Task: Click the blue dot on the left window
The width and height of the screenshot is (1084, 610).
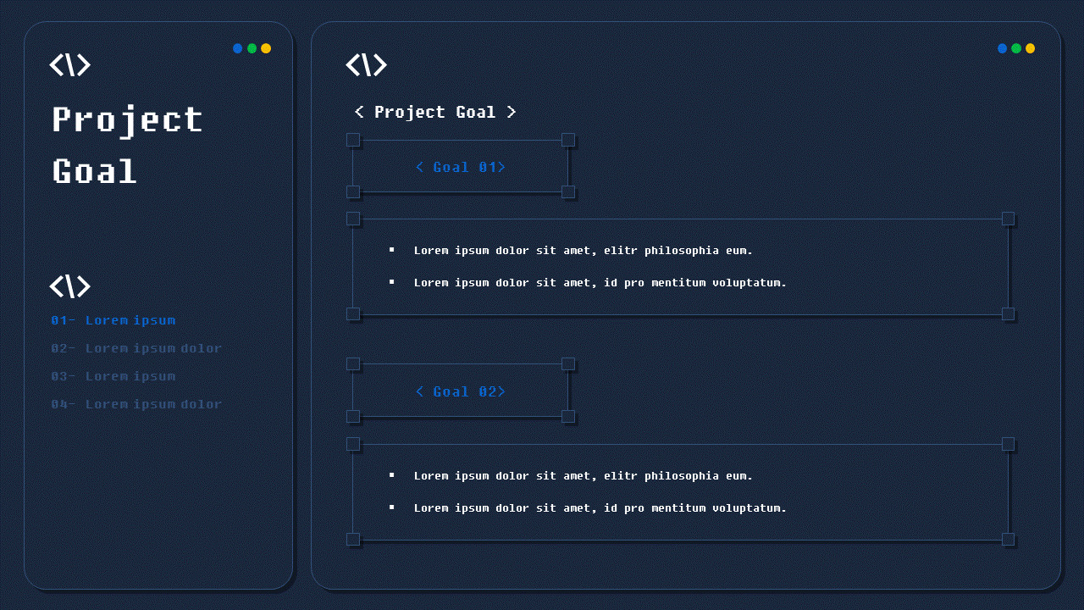Action: coord(238,48)
